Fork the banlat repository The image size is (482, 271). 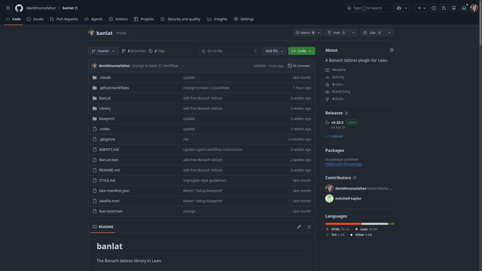pos(336,33)
